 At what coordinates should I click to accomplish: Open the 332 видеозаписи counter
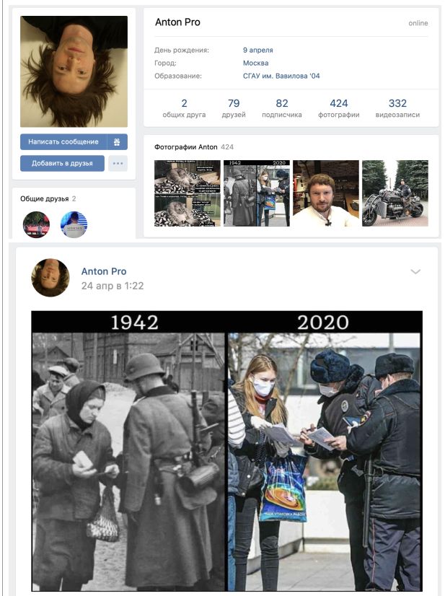[x=397, y=108]
